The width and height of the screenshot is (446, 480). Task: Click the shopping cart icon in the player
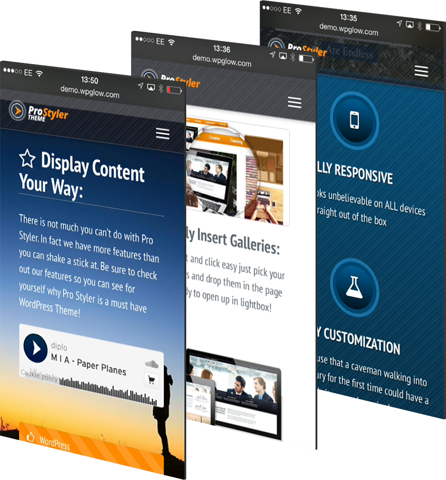point(151,380)
